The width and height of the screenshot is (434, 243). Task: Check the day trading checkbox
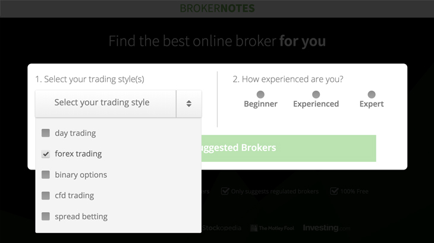click(x=46, y=133)
